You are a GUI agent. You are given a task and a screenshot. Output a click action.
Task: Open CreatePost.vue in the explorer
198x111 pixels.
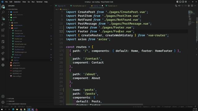click(x=20, y=36)
